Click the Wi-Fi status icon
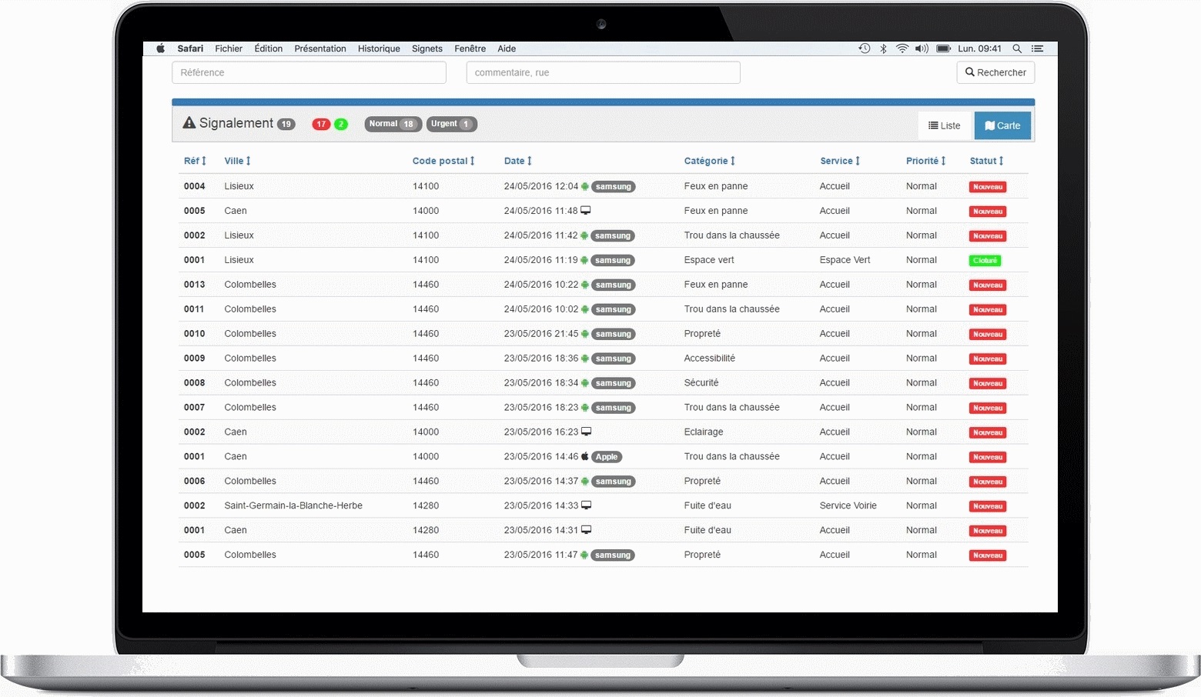The height and width of the screenshot is (697, 1201). click(902, 48)
